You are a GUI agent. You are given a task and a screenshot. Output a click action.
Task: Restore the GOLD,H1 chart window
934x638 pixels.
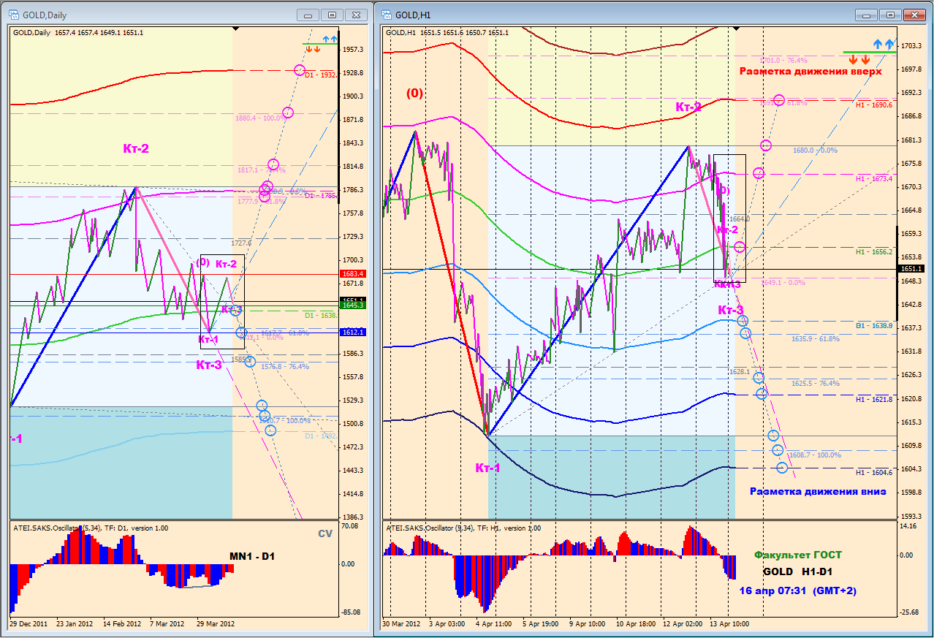click(x=890, y=15)
